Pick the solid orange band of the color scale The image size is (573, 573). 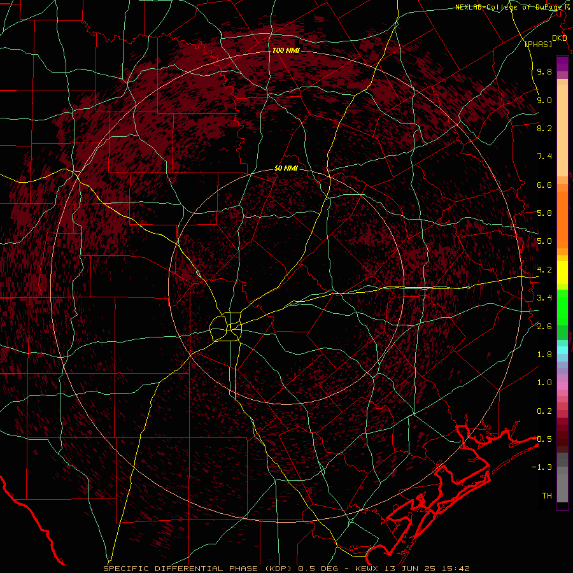click(562, 220)
